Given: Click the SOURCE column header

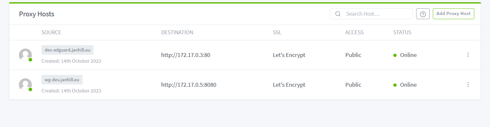Looking at the screenshot, I should click(51, 32).
